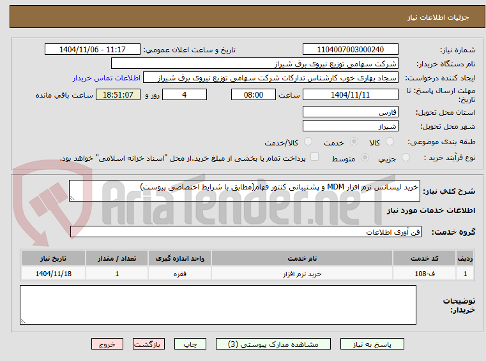This screenshot has height=361, width=486.
Task: Click the شماره نیاز number field
Action: coord(350,49)
